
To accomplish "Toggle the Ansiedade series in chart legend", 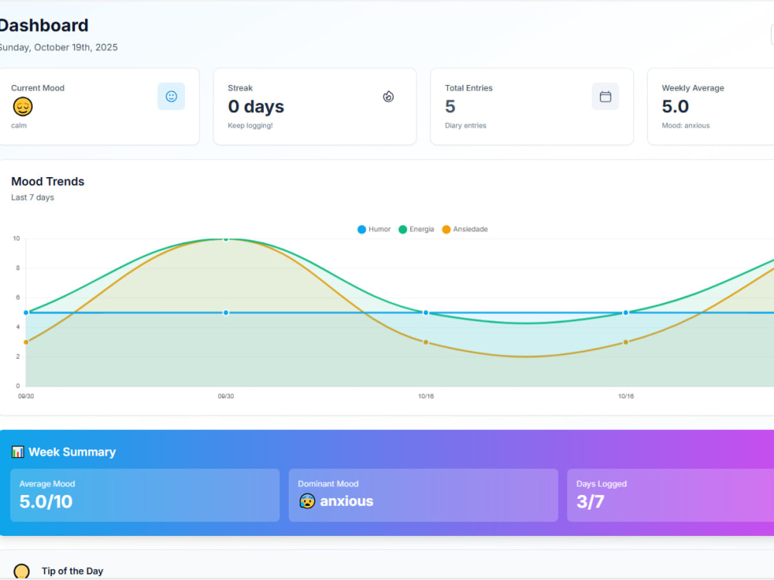I will pos(464,230).
